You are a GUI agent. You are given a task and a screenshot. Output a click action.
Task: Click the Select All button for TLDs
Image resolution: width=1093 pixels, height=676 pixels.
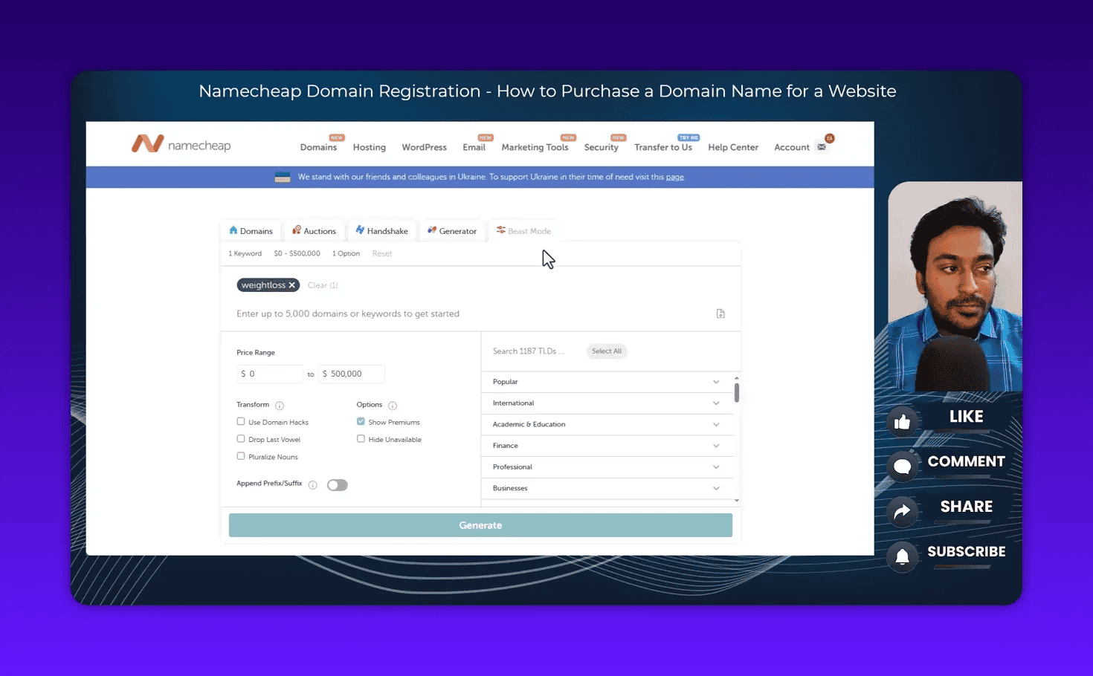pyautogui.click(x=606, y=351)
